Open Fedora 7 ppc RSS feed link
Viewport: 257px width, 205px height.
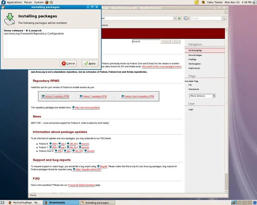click(x=63, y=147)
